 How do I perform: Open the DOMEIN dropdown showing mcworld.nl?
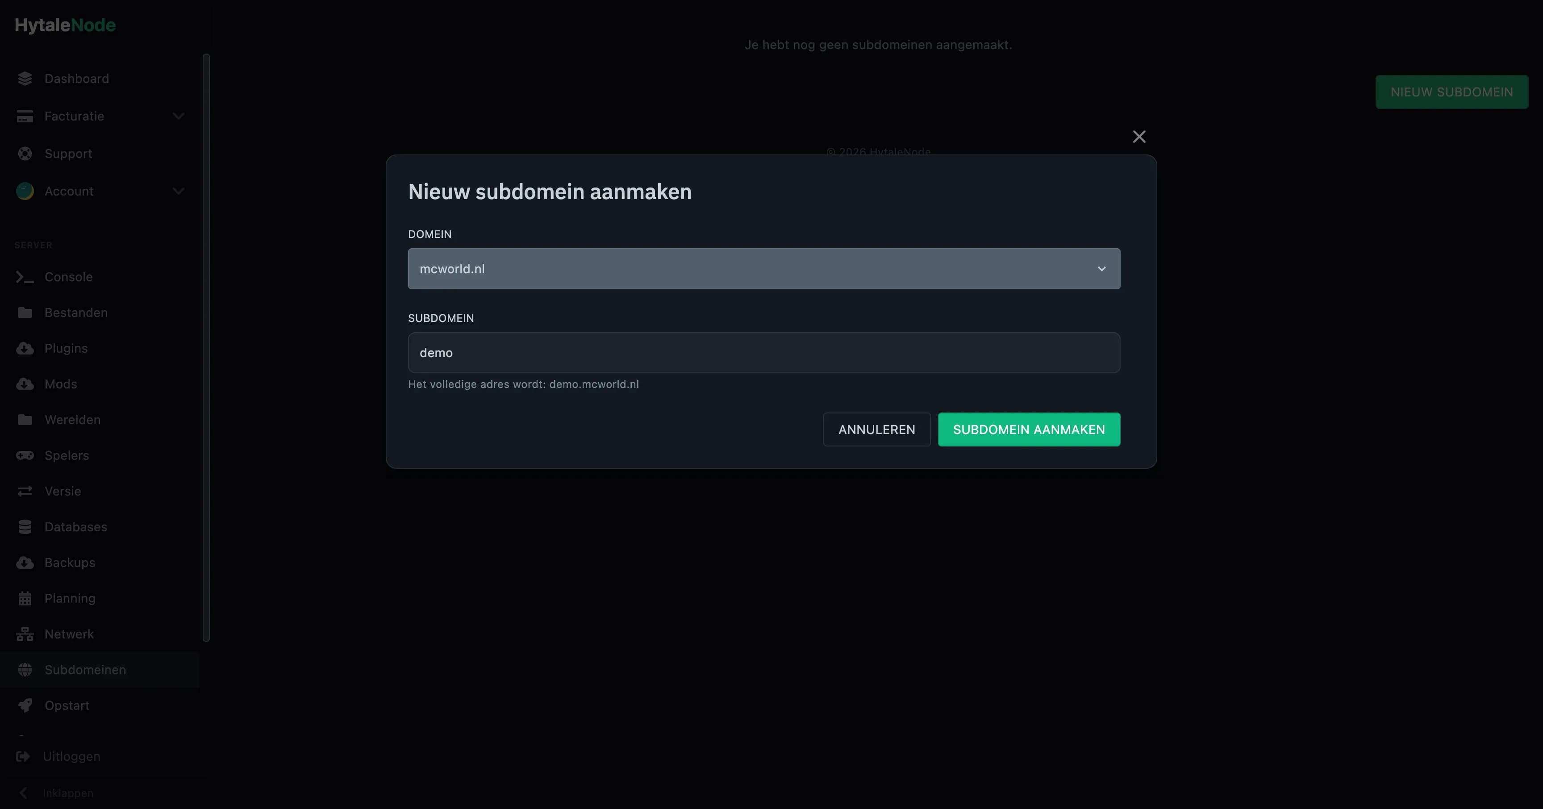763,268
